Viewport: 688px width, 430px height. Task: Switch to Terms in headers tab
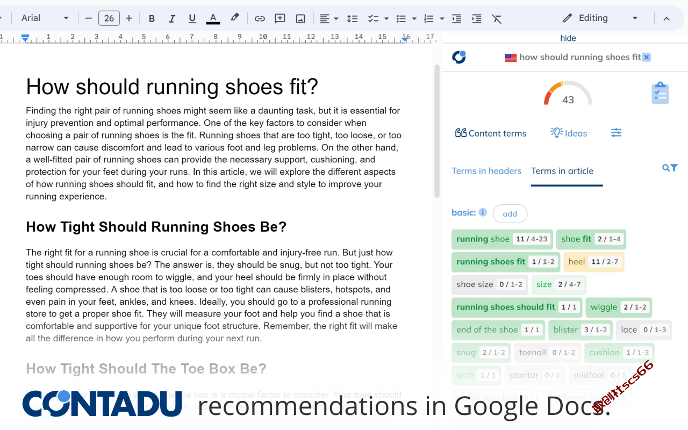point(486,171)
